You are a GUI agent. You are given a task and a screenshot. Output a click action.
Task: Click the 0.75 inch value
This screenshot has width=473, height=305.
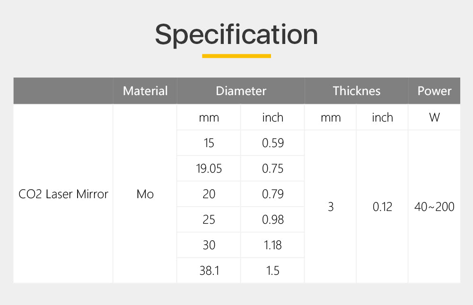pyautogui.click(x=273, y=168)
